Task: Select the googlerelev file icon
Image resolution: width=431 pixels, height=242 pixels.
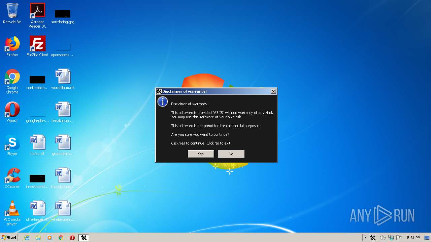Action: click(37, 115)
